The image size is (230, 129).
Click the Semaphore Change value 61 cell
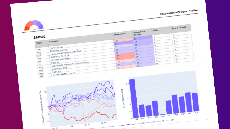[143, 38]
